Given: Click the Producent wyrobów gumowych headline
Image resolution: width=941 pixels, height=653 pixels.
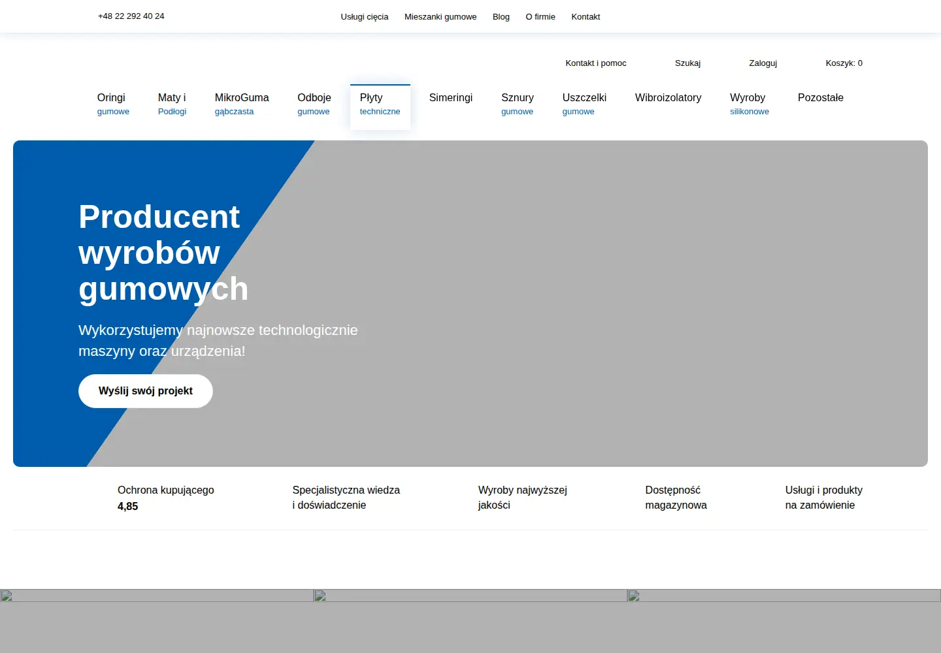Looking at the screenshot, I should (163, 253).
